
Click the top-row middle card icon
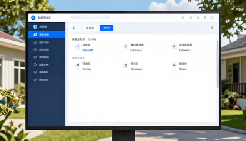point(126,46)
